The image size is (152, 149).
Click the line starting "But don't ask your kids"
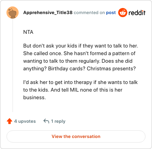81,46
